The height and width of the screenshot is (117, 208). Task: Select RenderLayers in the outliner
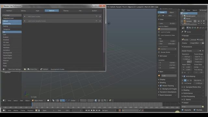pyautogui.click(x=190, y=16)
